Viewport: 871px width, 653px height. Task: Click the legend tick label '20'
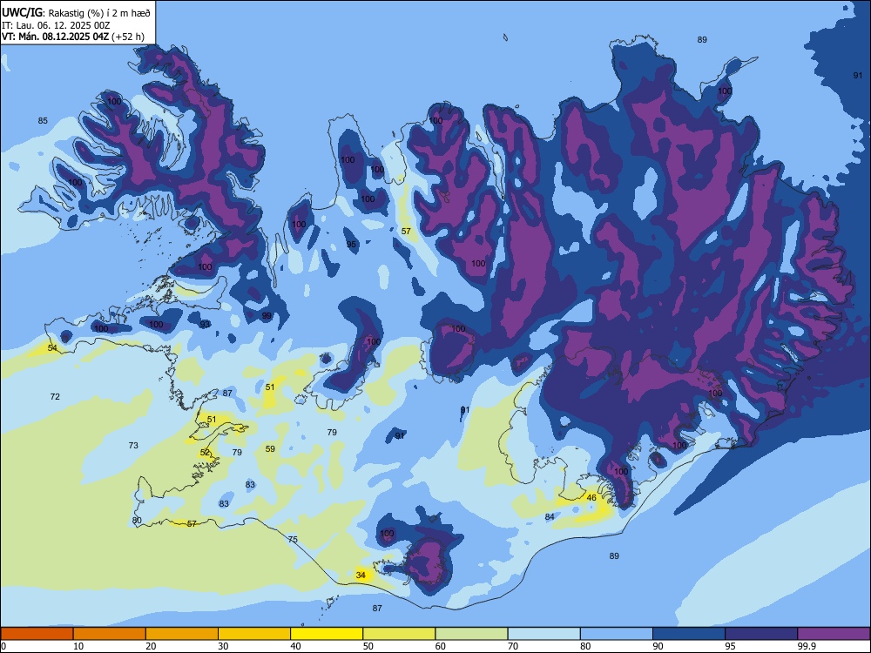pyautogui.click(x=151, y=646)
